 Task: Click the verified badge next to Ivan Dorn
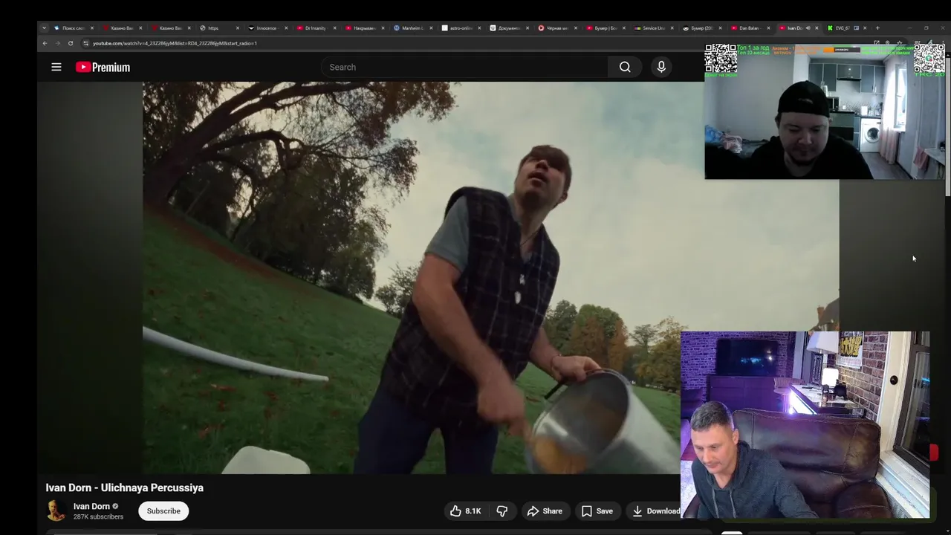tap(115, 507)
